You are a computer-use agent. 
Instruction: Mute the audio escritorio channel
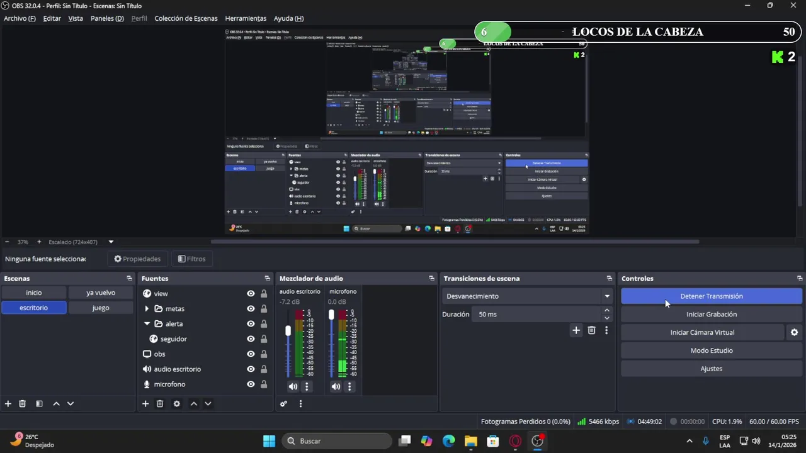[x=293, y=386]
